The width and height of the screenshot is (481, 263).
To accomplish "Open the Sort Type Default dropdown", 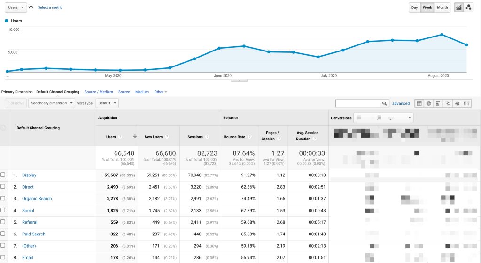I will [x=107, y=103].
